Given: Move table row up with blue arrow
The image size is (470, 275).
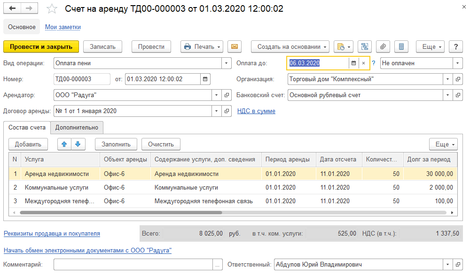Looking at the screenshot, I should click(x=64, y=144).
